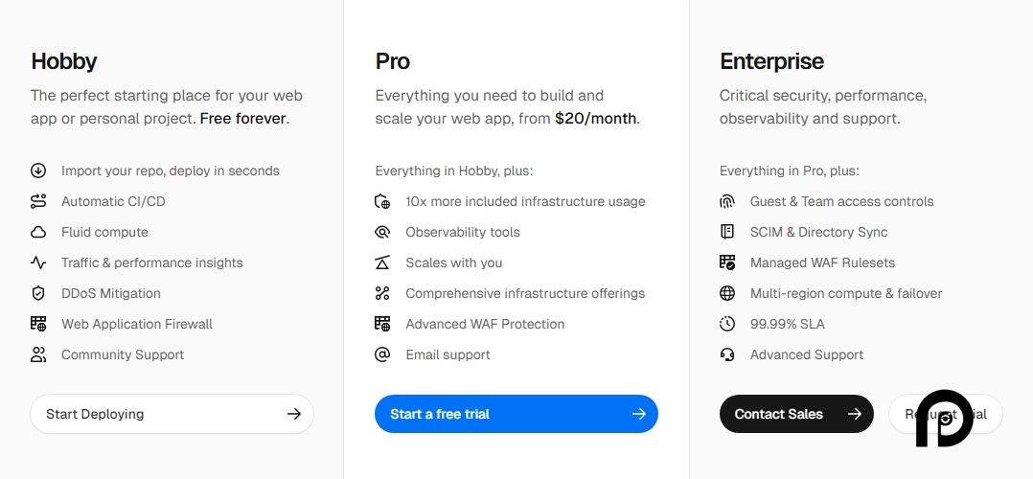Screen dimensions: 1033x479
Task: Click the fingerprint icon for Guest & Team access
Action: tap(727, 201)
